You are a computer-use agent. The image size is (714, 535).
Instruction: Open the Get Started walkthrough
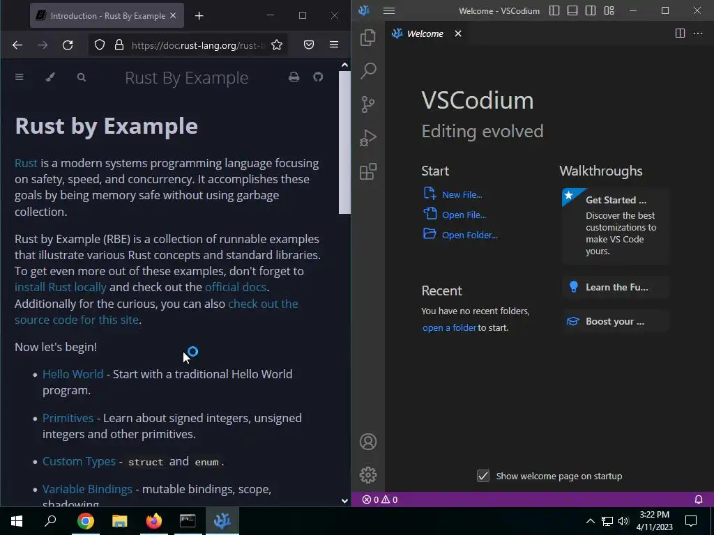(x=616, y=226)
